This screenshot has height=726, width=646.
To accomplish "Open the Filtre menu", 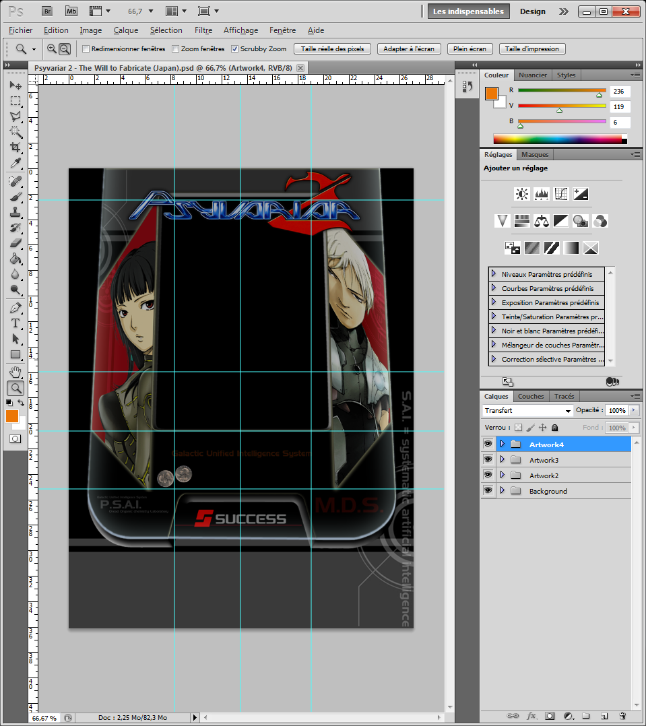I will pyautogui.click(x=203, y=30).
